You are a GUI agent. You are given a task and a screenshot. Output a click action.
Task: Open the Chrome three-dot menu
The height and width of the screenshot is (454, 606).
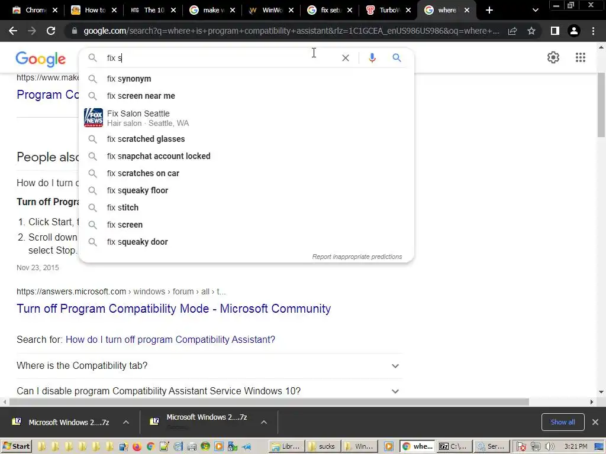pyautogui.click(x=593, y=31)
